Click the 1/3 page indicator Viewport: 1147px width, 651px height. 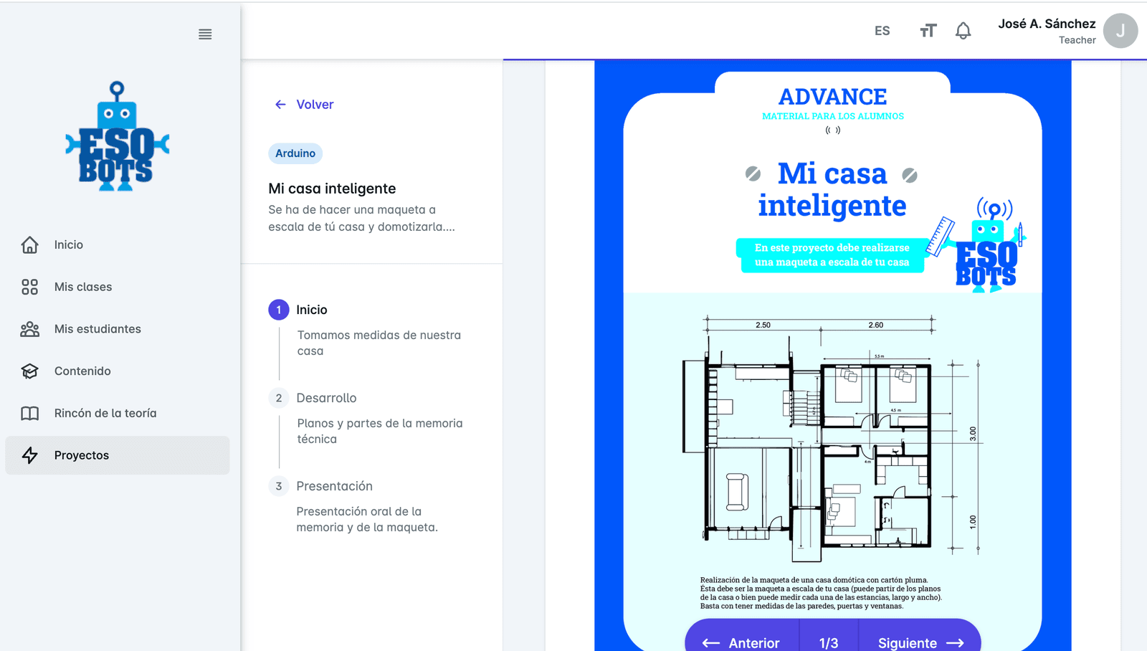(x=829, y=642)
